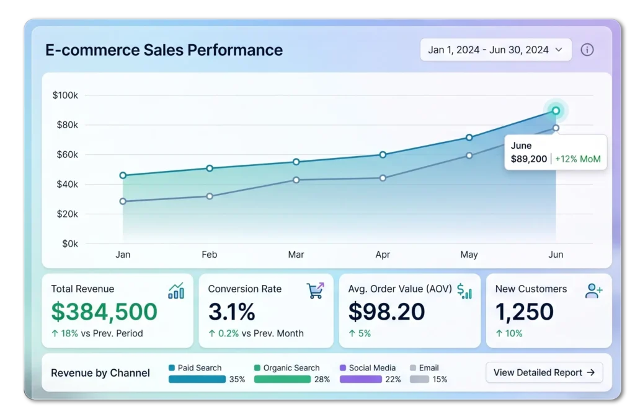Select the May point on the upper line

[x=469, y=138]
